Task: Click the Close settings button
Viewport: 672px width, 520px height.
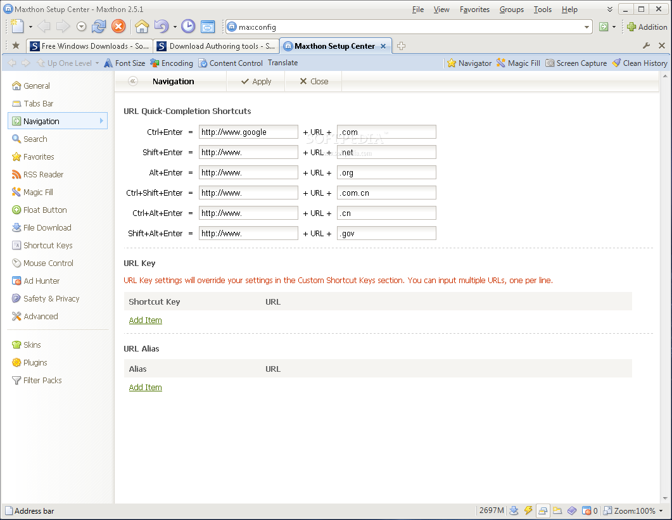Action: pyautogui.click(x=314, y=82)
